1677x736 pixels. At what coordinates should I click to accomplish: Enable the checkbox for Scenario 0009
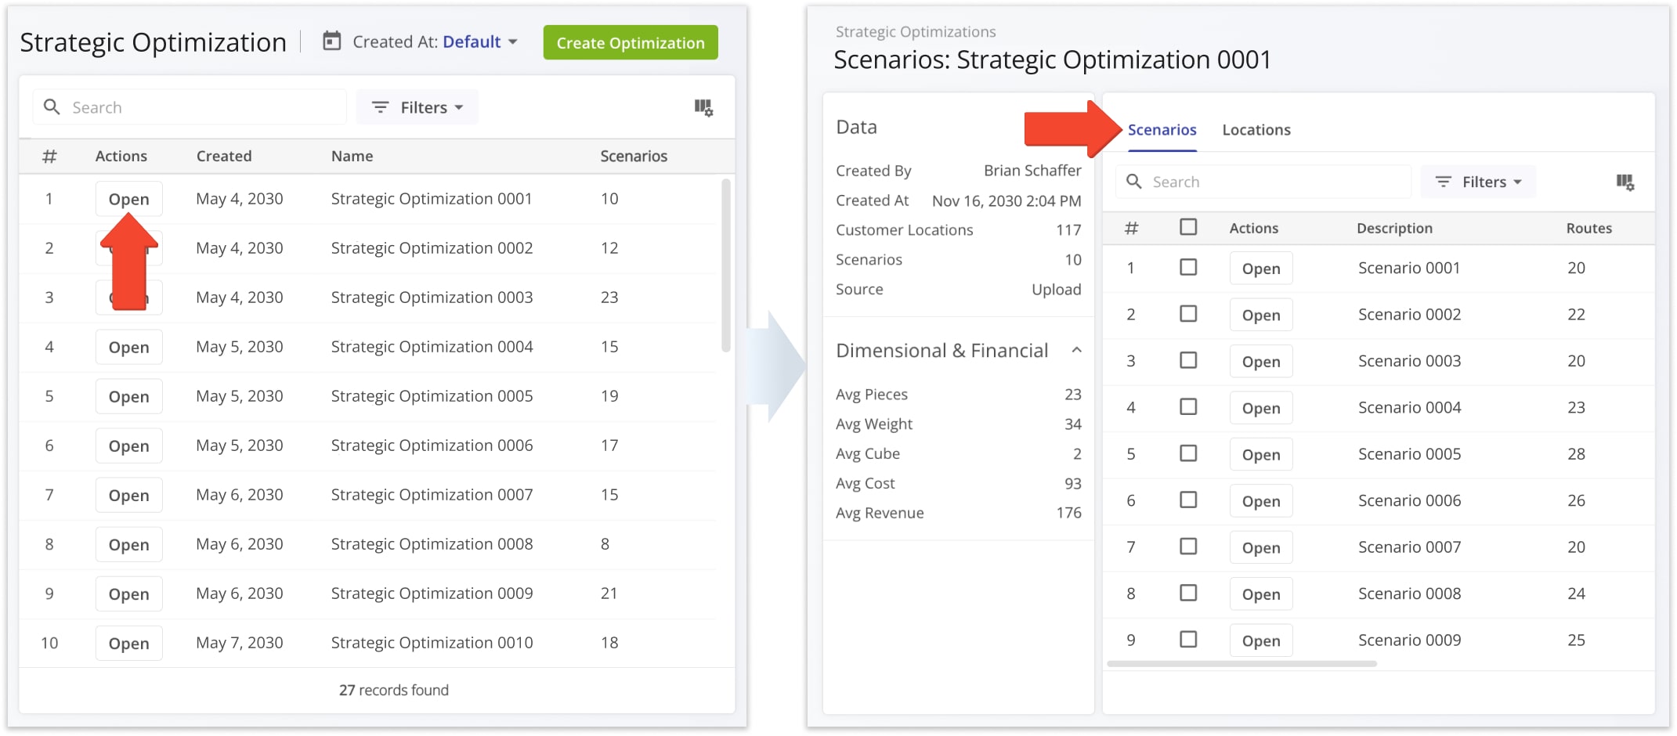1188,640
